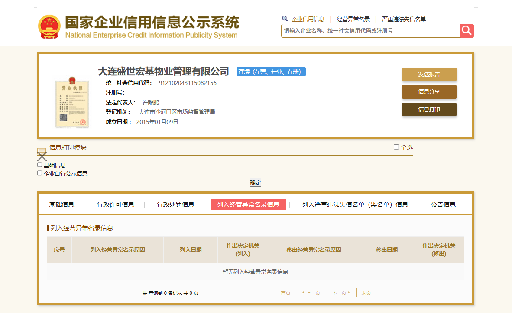The image size is (512, 313).
Task: Open the 经营异常名录 link at top
Action: click(x=353, y=19)
